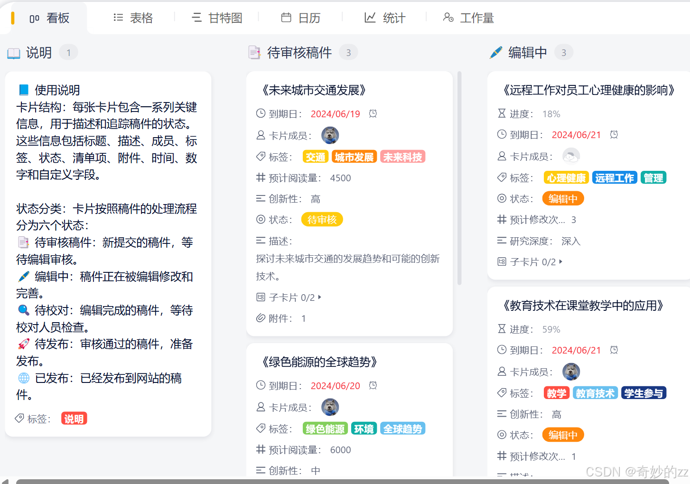Click the book icon beside 说明 column
690x484 pixels.
coord(14,53)
